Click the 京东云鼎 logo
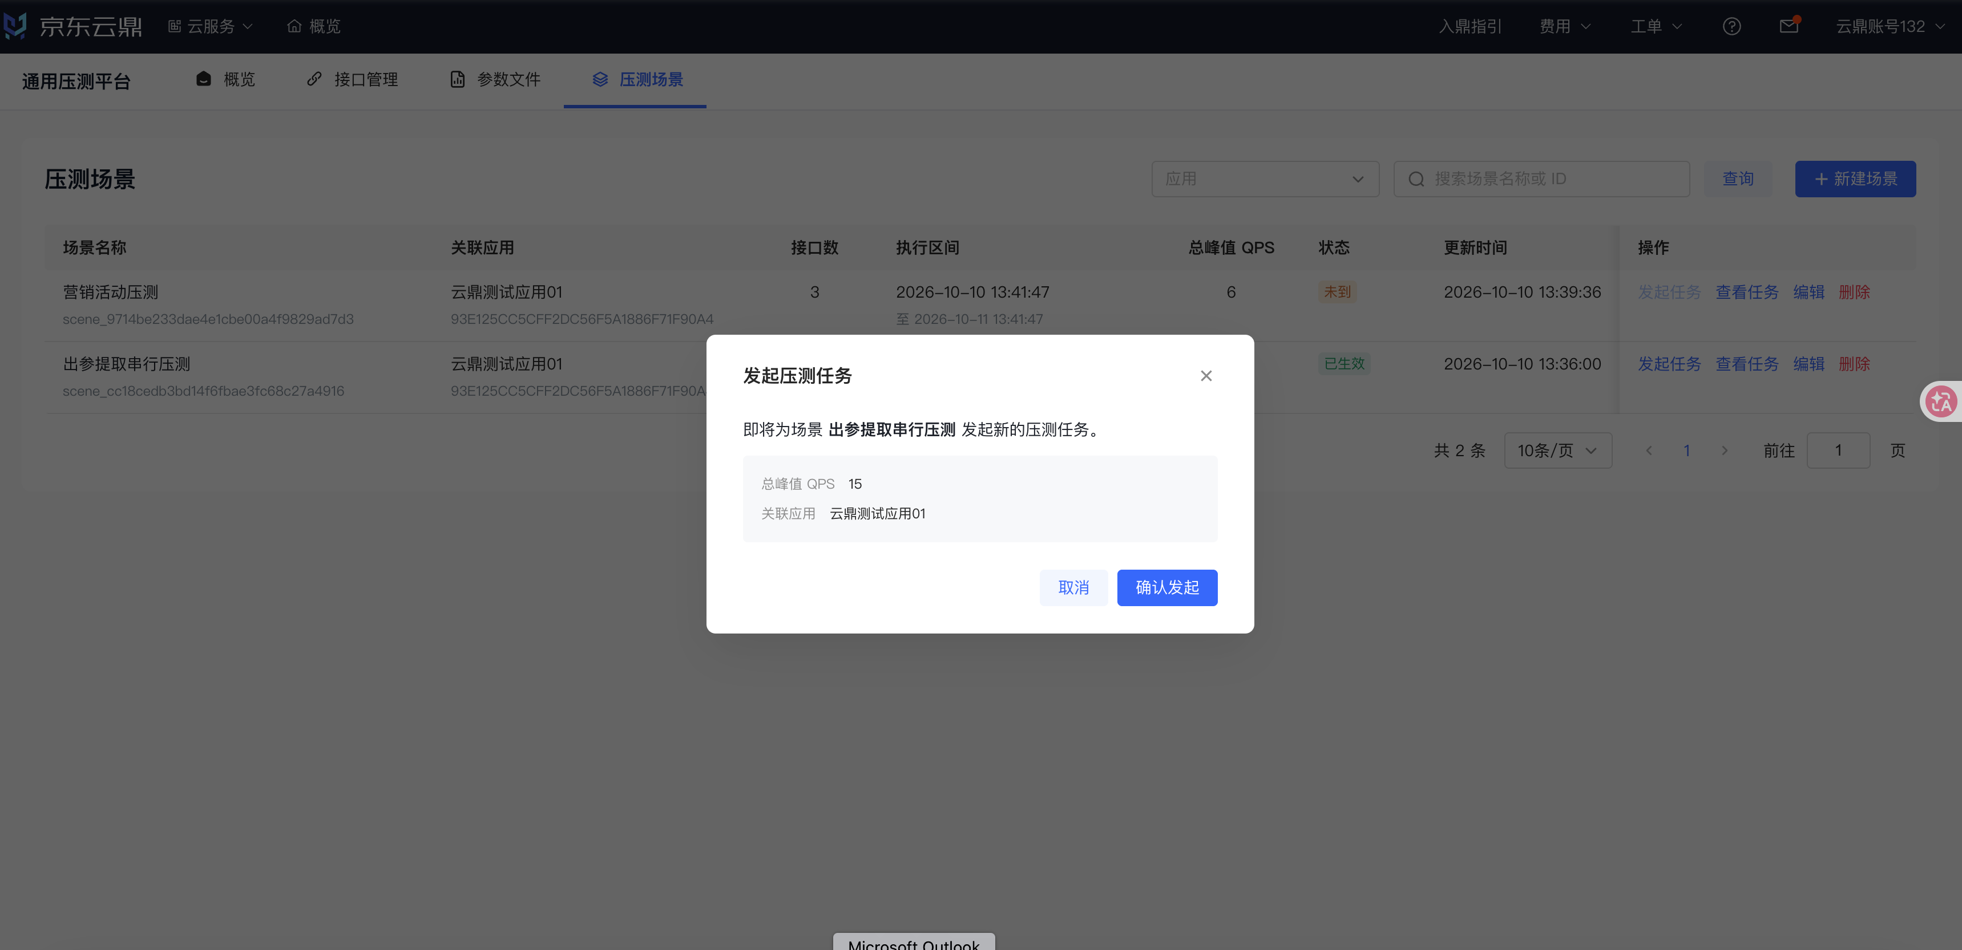This screenshot has width=1962, height=950. tap(73, 26)
